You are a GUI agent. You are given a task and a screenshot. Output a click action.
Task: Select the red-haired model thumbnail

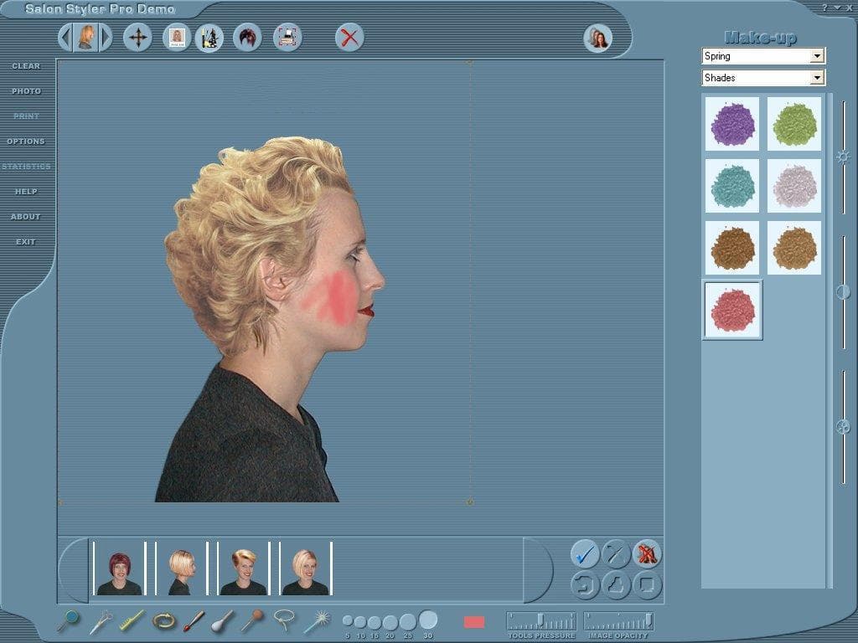120,568
